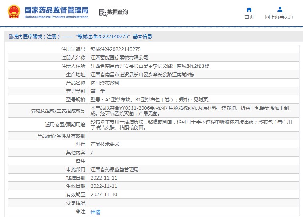
Task: Select registrant address ending 8栋2楼3楼
Action: point(150,66)
